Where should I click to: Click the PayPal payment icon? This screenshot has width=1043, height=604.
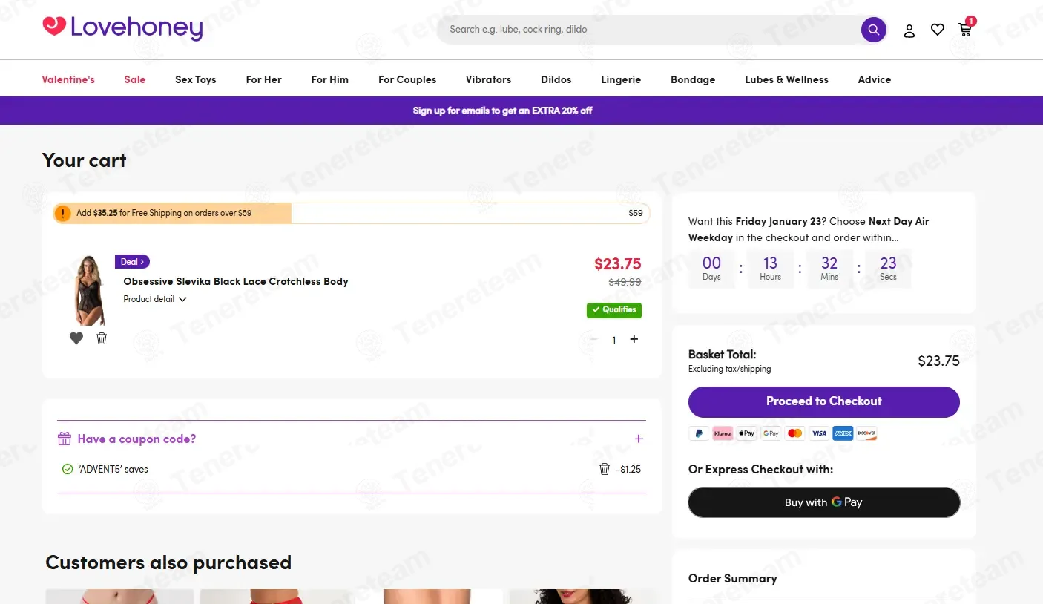[699, 433]
